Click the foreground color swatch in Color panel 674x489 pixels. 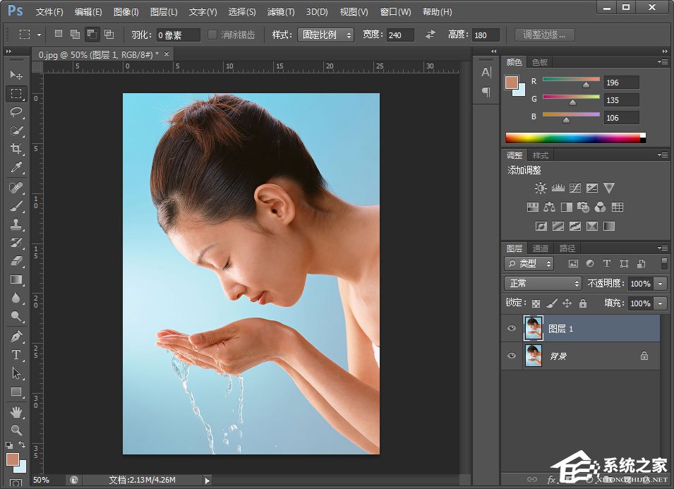[512, 83]
